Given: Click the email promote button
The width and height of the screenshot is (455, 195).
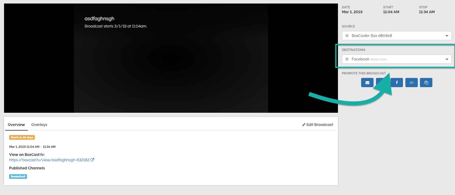Looking at the screenshot, I should coord(367,83).
